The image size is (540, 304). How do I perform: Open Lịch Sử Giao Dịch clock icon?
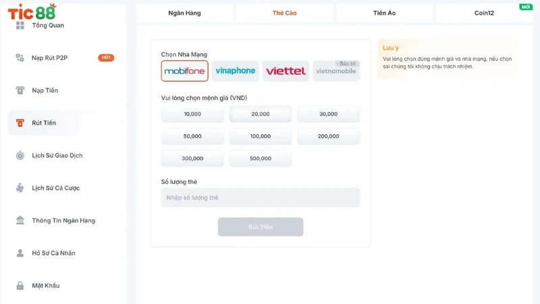(20, 155)
